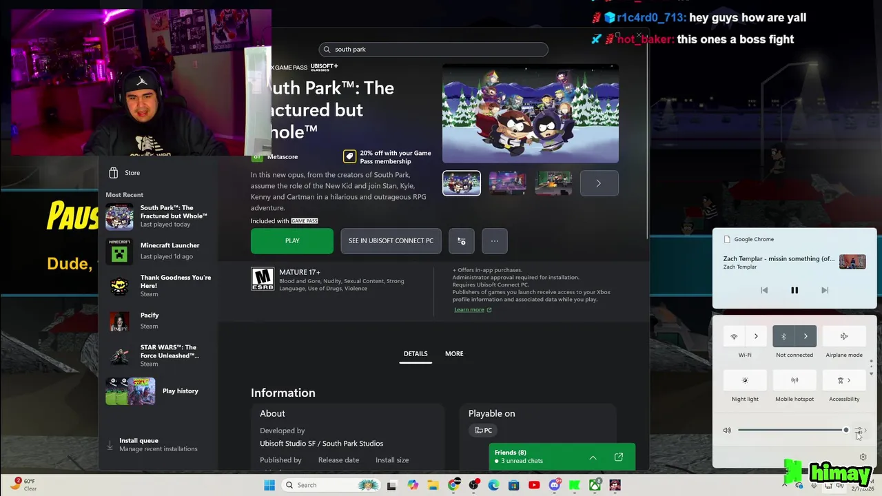The height and width of the screenshot is (496, 882).
Task: Click the volume slider handle
Action: coord(846,431)
